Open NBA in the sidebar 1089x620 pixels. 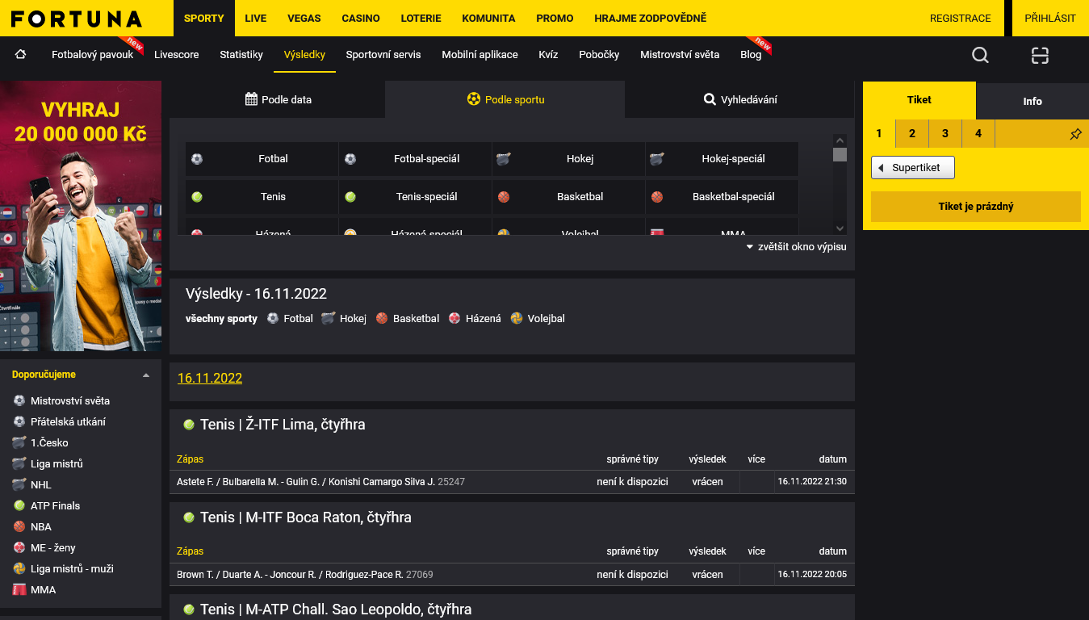[x=32, y=527]
